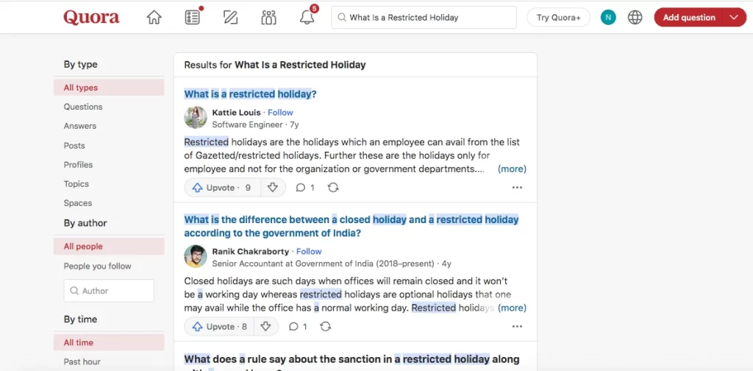Image resolution: width=753 pixels, height=371 pixels.
Task: Click the Try Quora+ button
Action: [559, 18]
